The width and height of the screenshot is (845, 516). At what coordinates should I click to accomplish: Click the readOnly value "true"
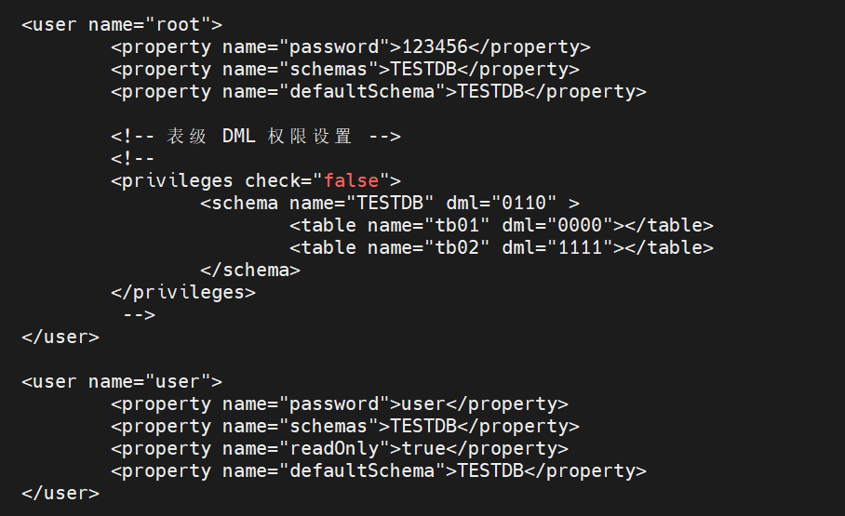pyautogui.click(x=423, y=448)
